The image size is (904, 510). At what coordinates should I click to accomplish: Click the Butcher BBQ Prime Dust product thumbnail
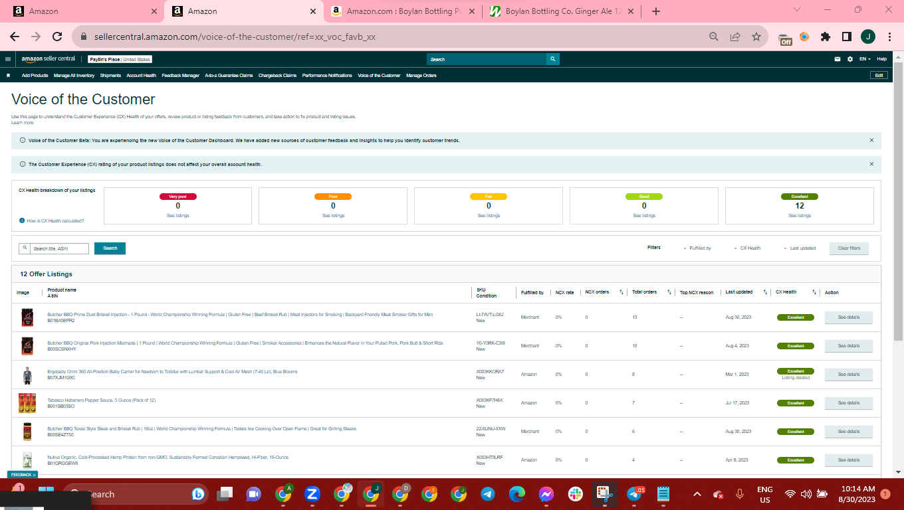[x=27, y=317]
